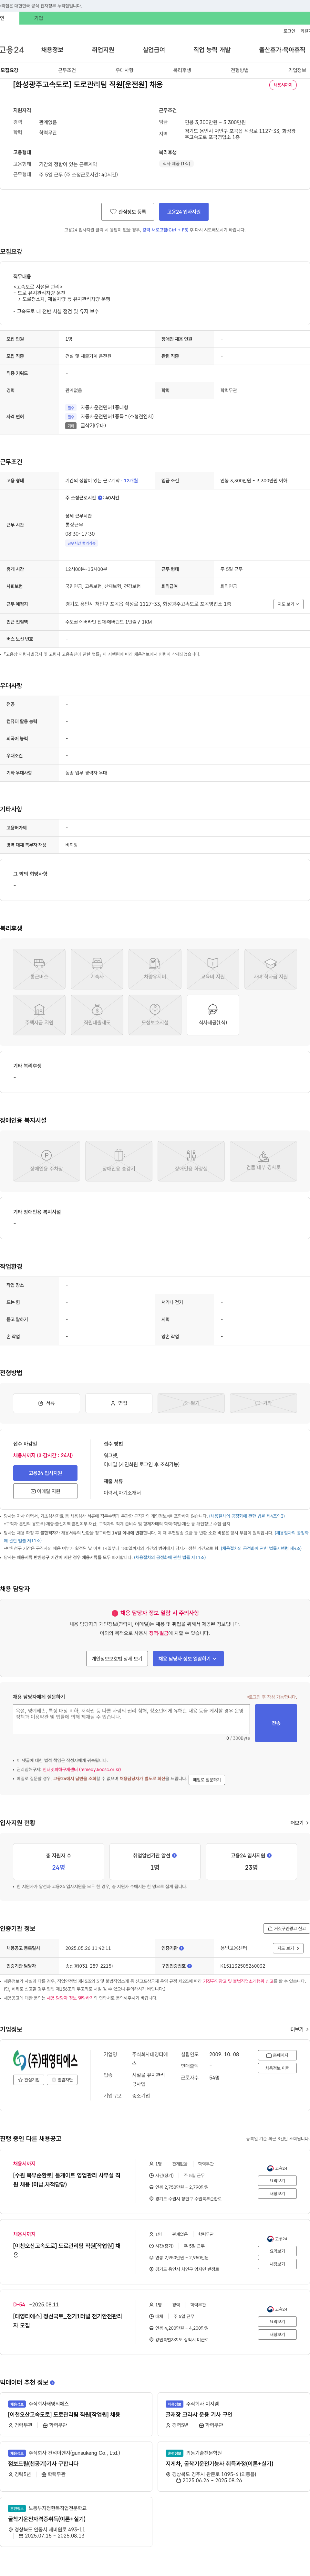310x2576 pixels.
Task: Click 관심기업 button under company logo
Action: pos(29,2080)
